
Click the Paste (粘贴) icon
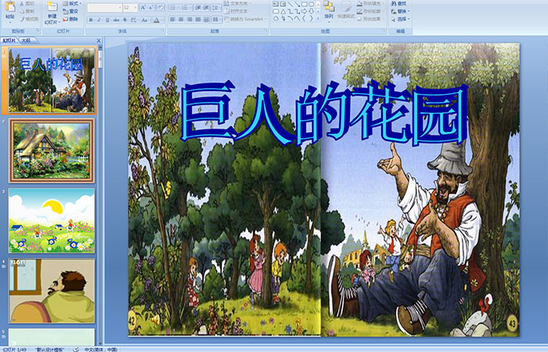tap(10, 6)
